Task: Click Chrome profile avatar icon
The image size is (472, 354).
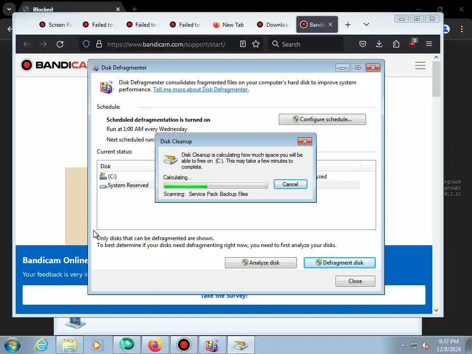Action: (447, 29)
